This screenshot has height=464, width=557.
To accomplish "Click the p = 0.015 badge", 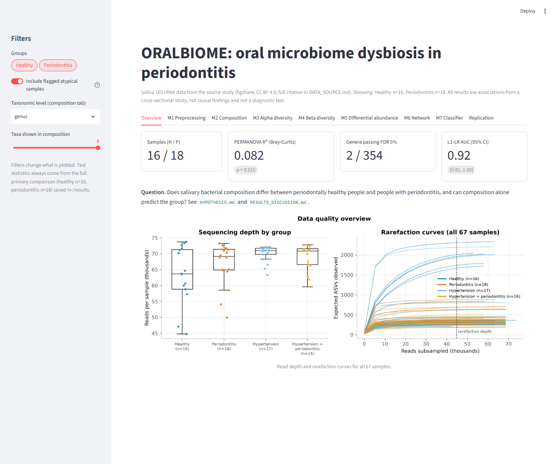I will point(246,170).
